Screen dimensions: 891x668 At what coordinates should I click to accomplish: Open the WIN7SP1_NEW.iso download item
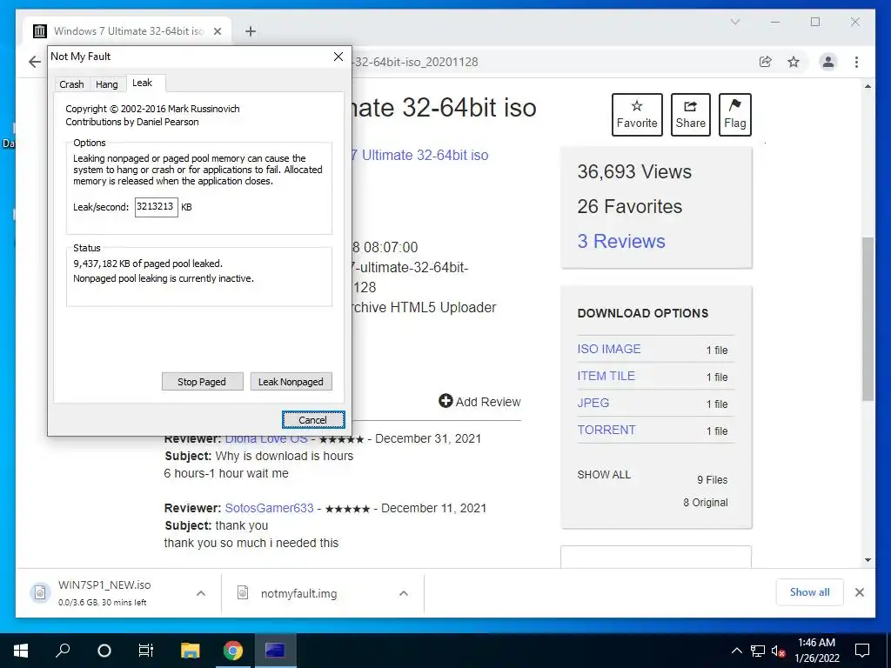tap(104, 592)
